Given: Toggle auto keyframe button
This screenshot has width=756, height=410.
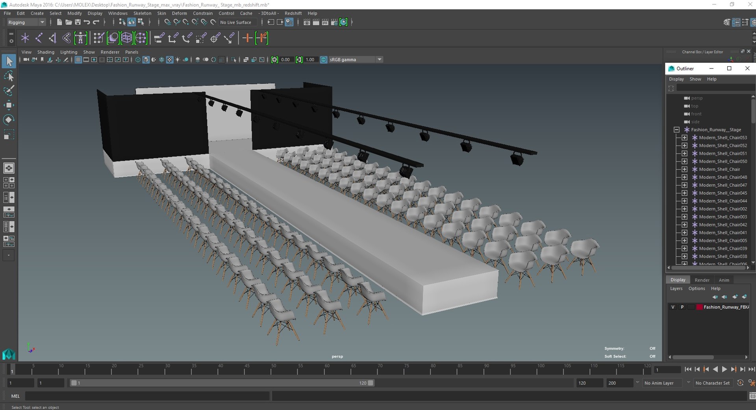Looking at the screenshot, I should 740,383.
